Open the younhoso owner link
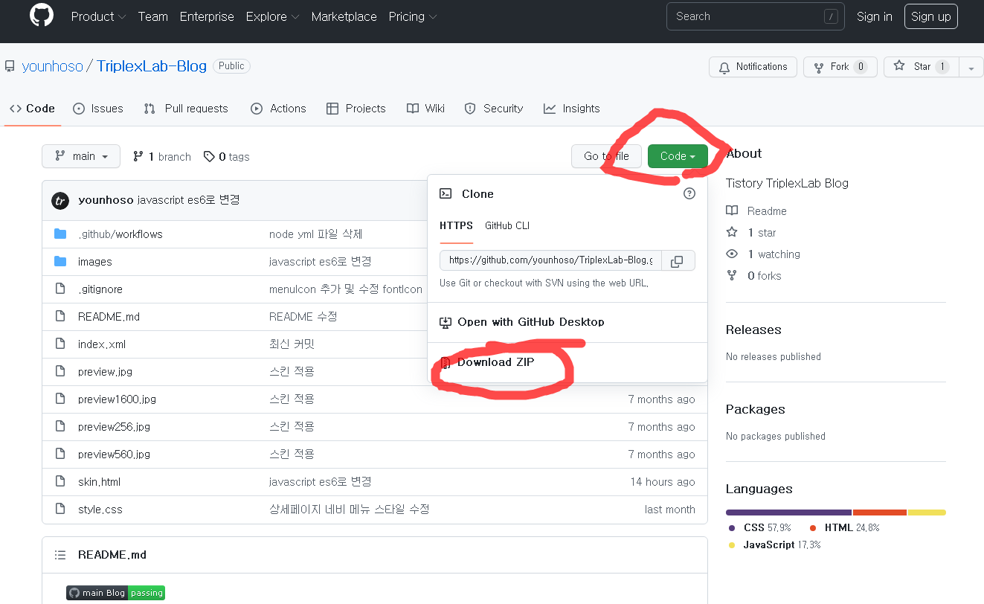This screenshot has height=604, width=984. click(53, 66)
